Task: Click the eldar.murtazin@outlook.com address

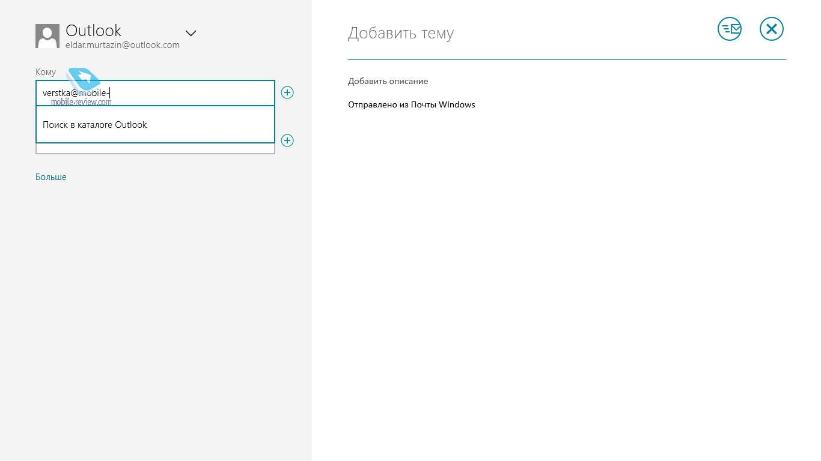Action: 123,45
